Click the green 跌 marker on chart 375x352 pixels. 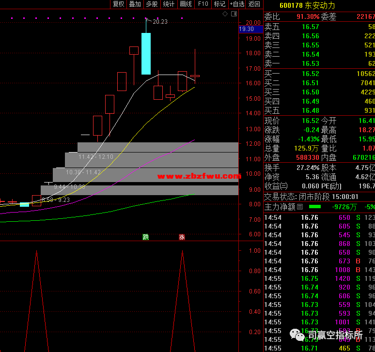pyautogui.click(x=146, y=237)
